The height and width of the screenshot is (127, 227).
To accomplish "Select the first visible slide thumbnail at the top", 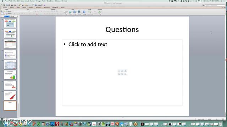I will (10, 23).
